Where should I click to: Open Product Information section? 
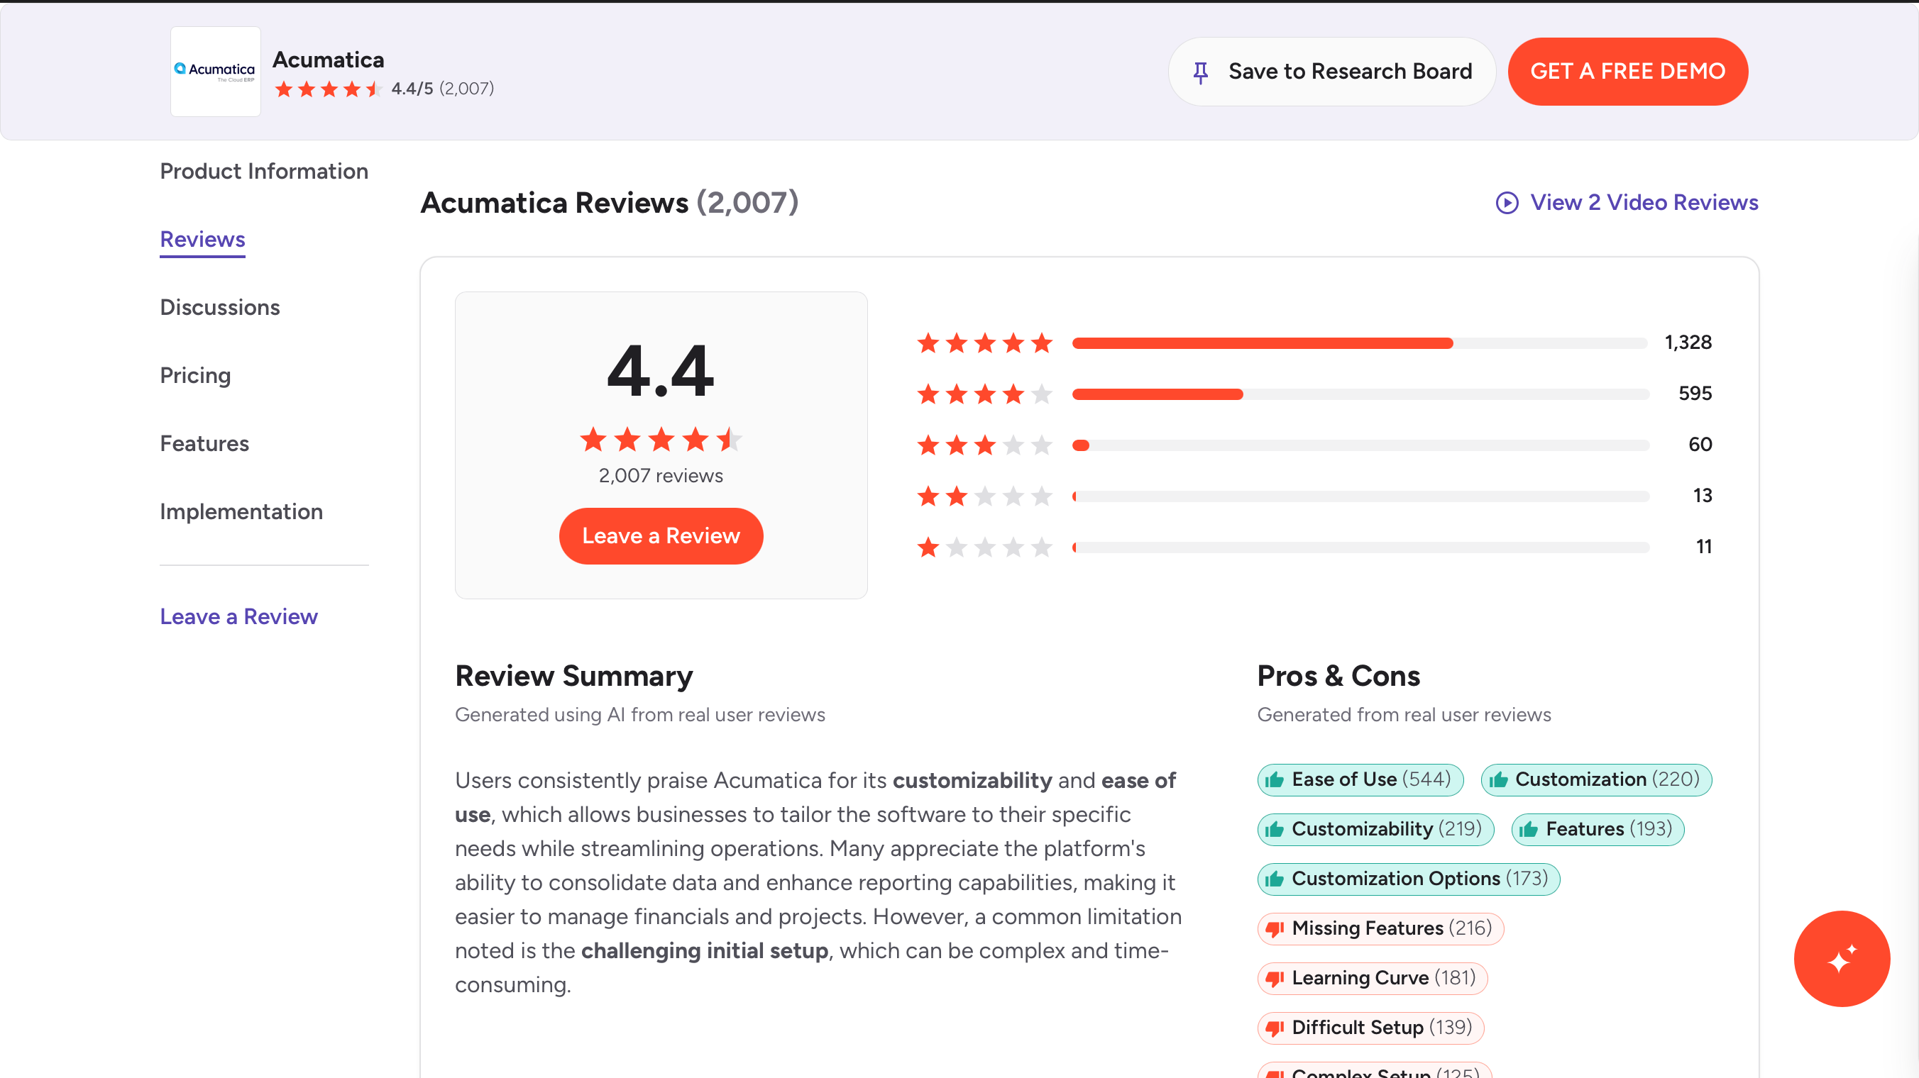coord(264,171)
